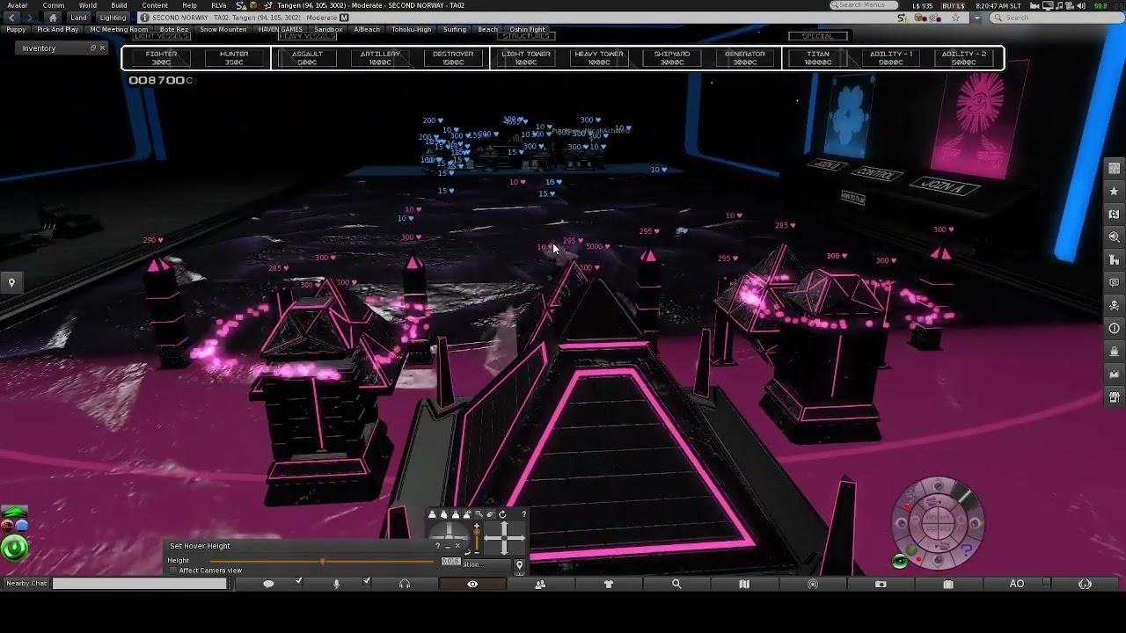
Task: Click the Home teleport icon
Action: tap(53, 18)
